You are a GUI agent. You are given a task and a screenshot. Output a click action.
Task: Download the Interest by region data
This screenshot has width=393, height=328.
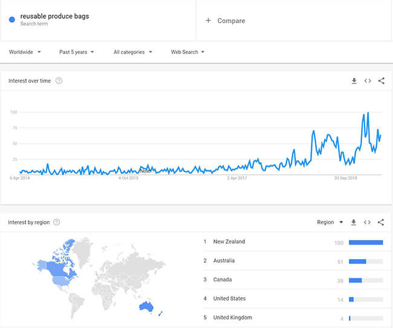click(x=354, y=222)
